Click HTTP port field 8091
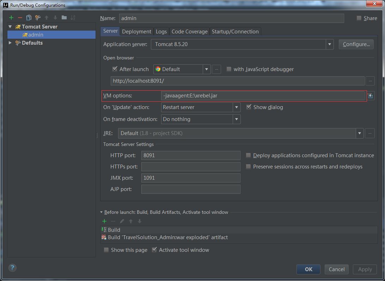Viewport: 385px width, 281px height. [191, 155]
